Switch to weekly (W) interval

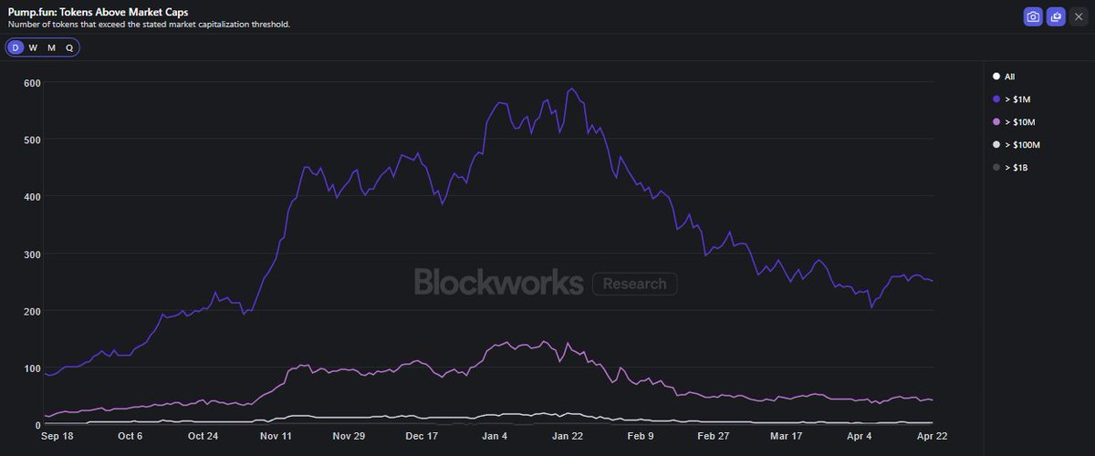(33, 47)
